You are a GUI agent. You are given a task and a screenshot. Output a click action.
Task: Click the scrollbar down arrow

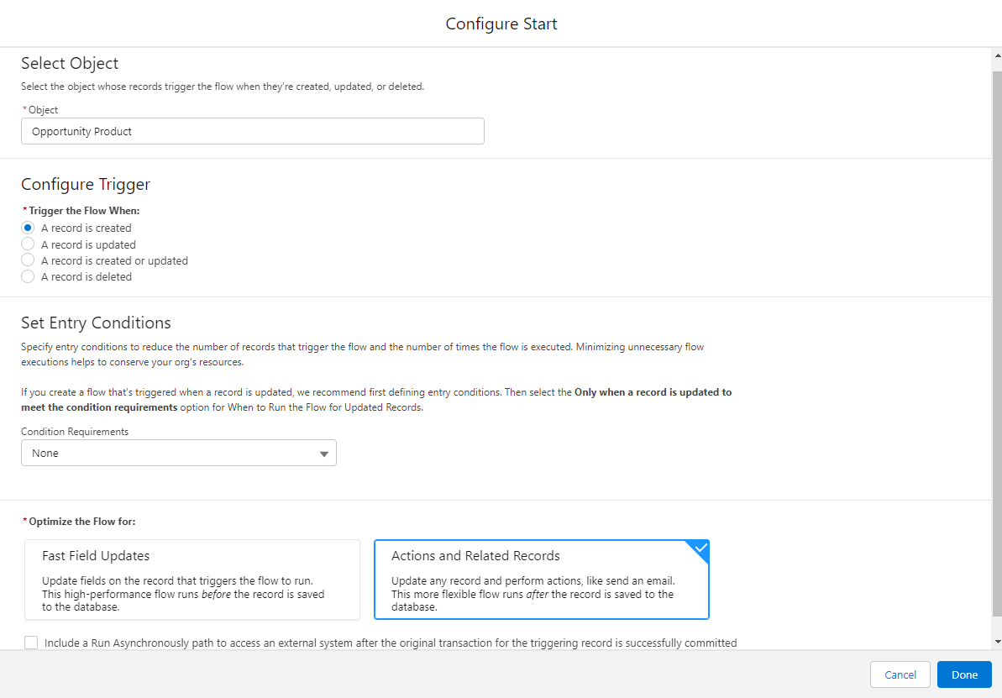(998, 642)
